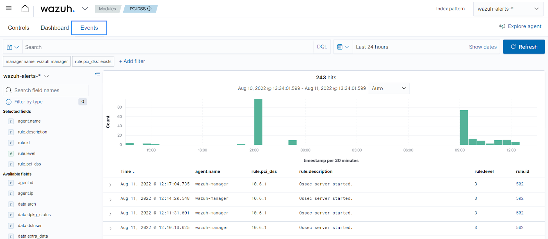
Task: Open the hamburger navigation menu
Action: (x=9, y=8)
